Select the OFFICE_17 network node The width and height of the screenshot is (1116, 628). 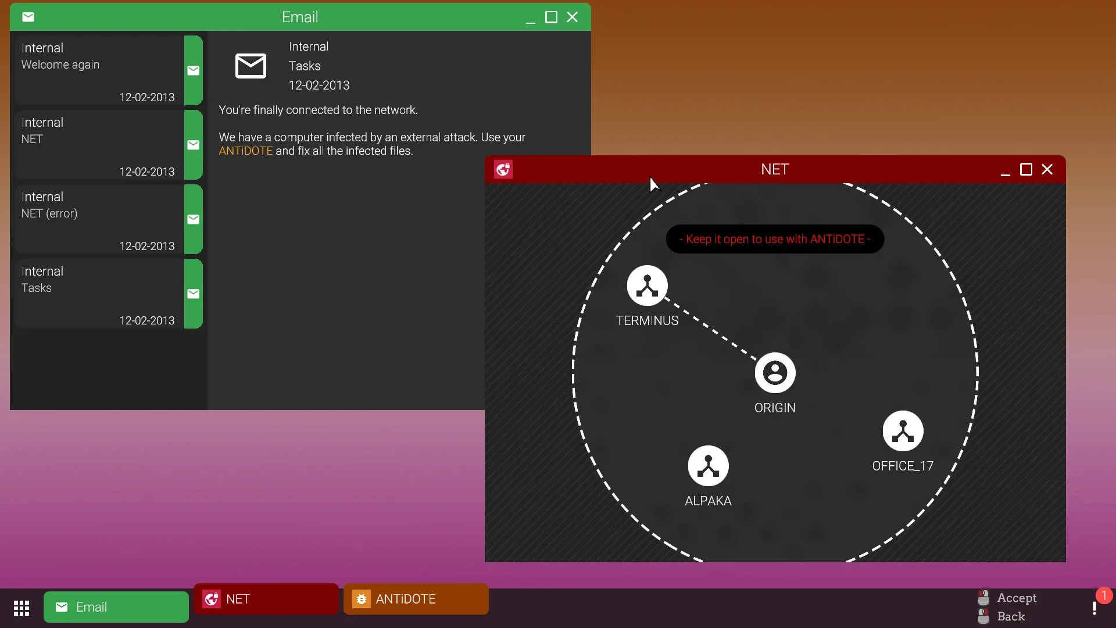pos(903,431)
